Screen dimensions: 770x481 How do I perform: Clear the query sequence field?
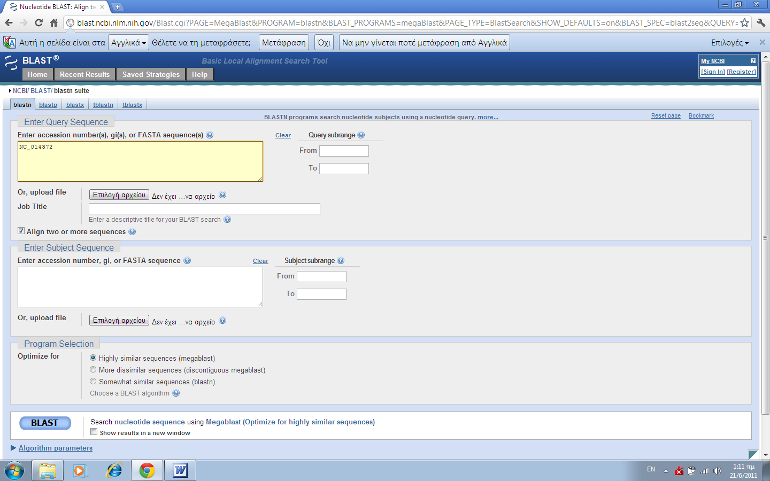283,136
